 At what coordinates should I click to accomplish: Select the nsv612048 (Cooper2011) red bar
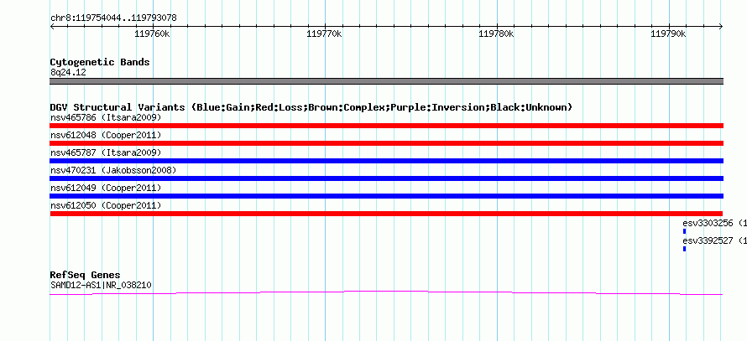386,143
